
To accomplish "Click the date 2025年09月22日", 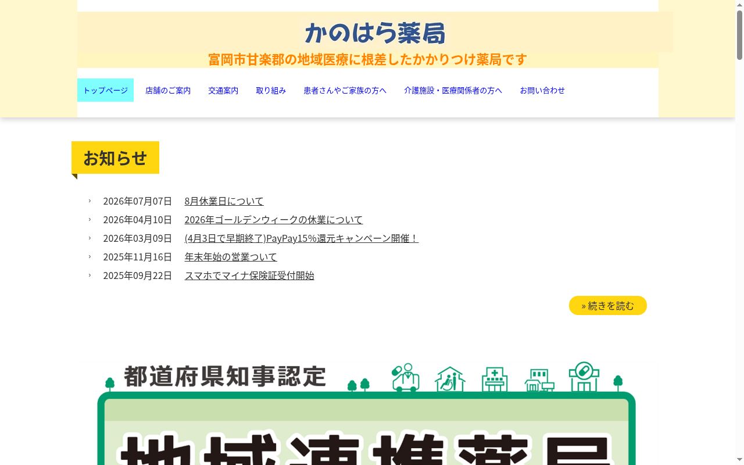I will point(138,276).
